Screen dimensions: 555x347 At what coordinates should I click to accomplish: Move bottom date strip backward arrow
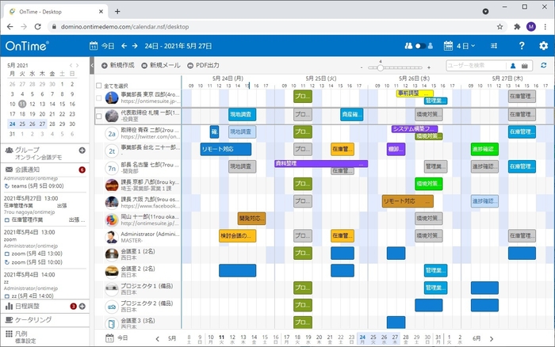click(x=158, y=338)
